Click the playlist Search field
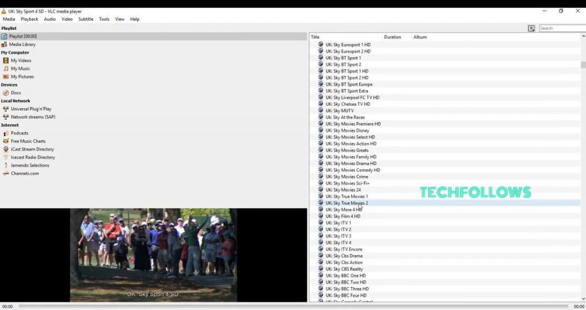The width and height of the screenshot is (586, 310). pyautogui.click(x=563, y=29)
